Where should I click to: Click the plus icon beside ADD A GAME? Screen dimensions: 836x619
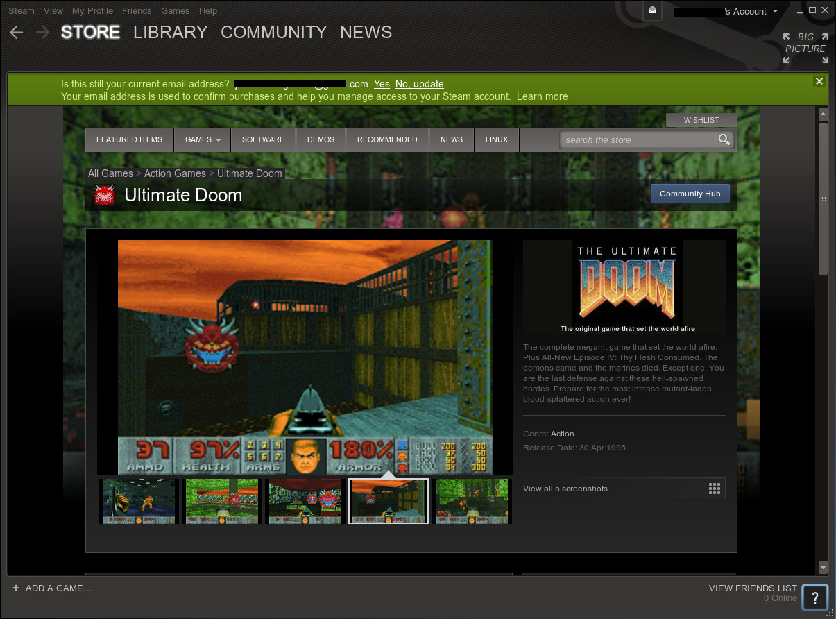pos(17,588)
